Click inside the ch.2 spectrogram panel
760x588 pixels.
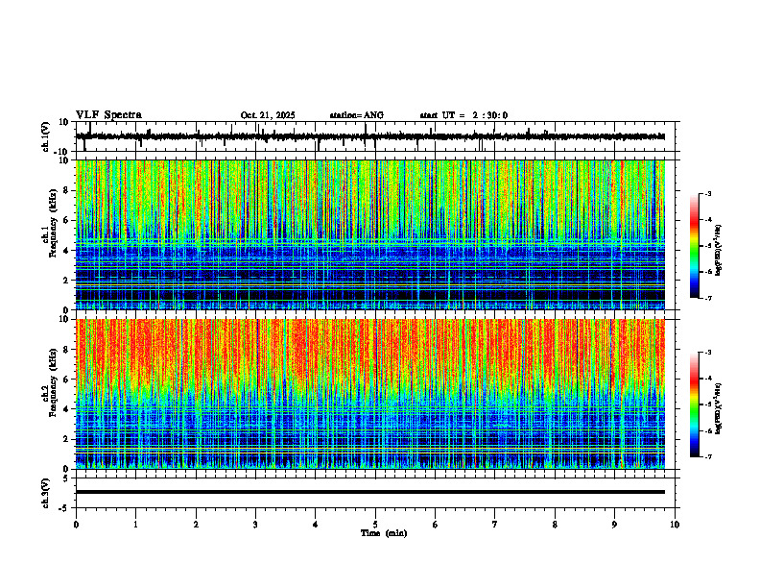pyautogui.click(x=369, y=394)
